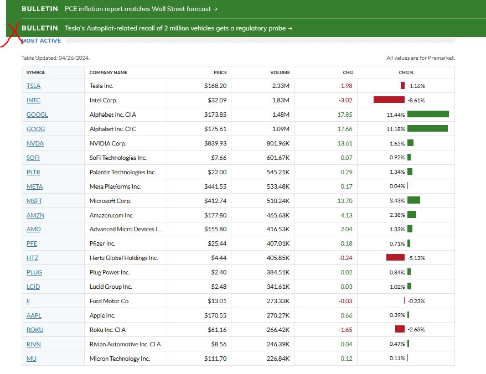
Task: Click the Volume column header
Action: coord(280,72)
